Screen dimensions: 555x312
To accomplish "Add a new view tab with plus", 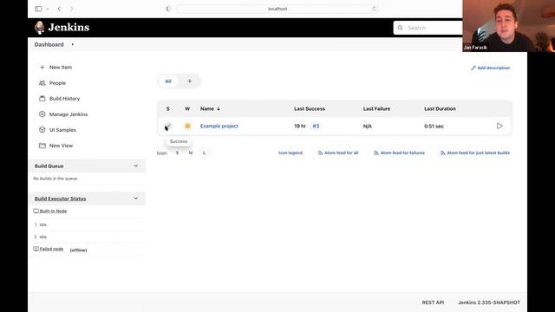I will coord(189,81).
